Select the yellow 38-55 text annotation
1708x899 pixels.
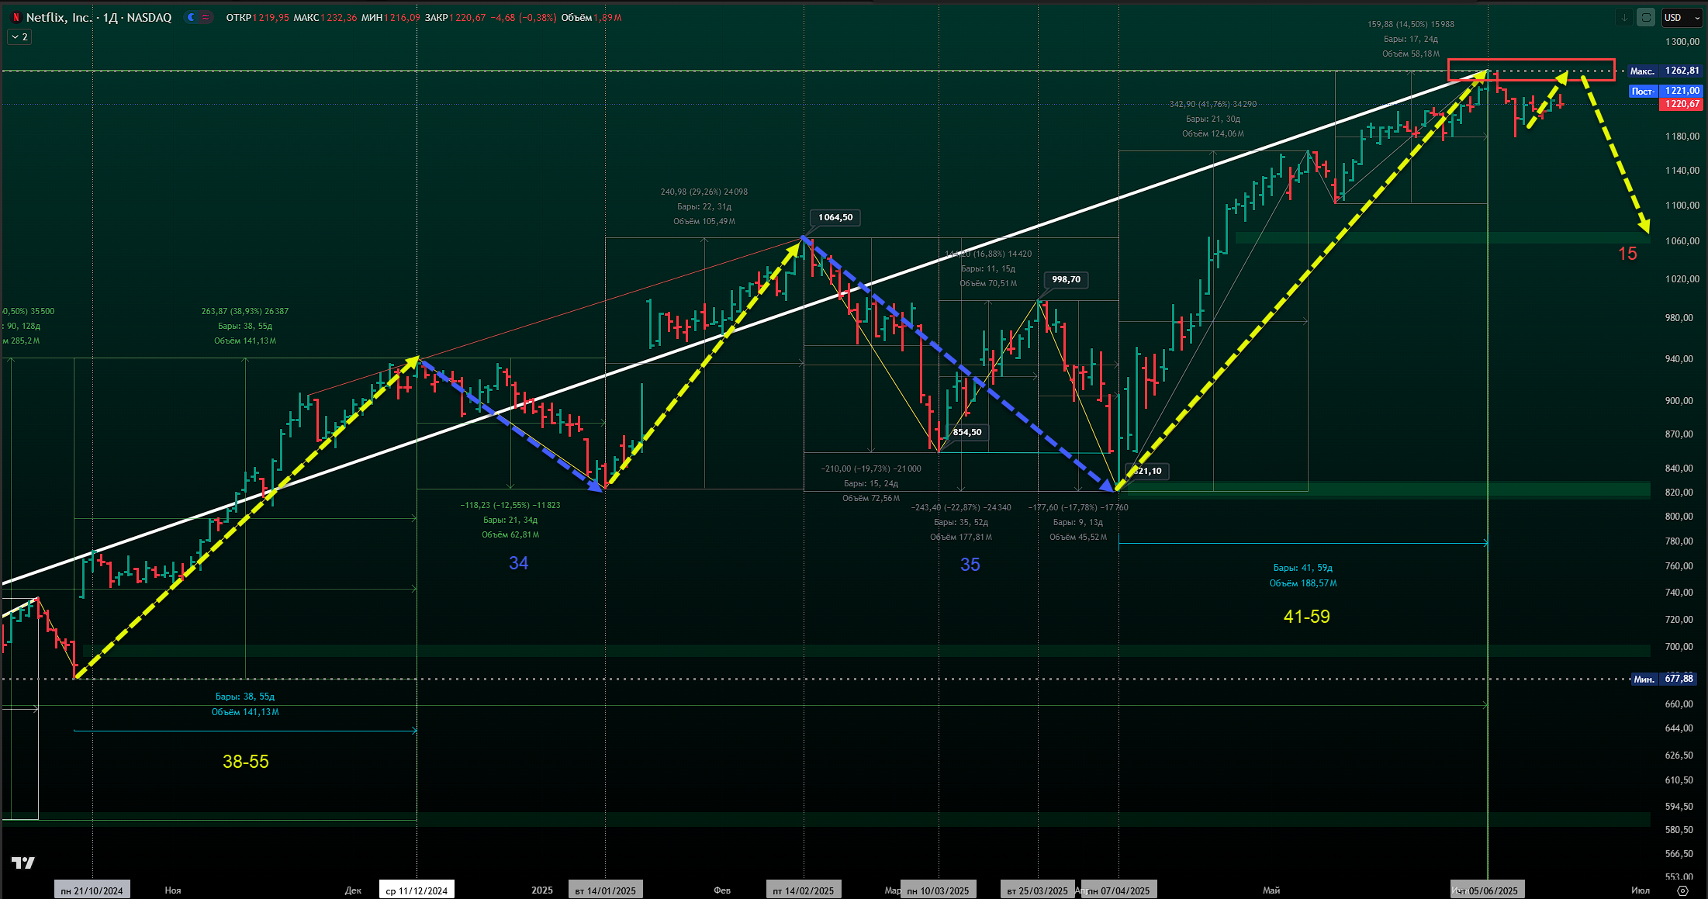(246, 762)
